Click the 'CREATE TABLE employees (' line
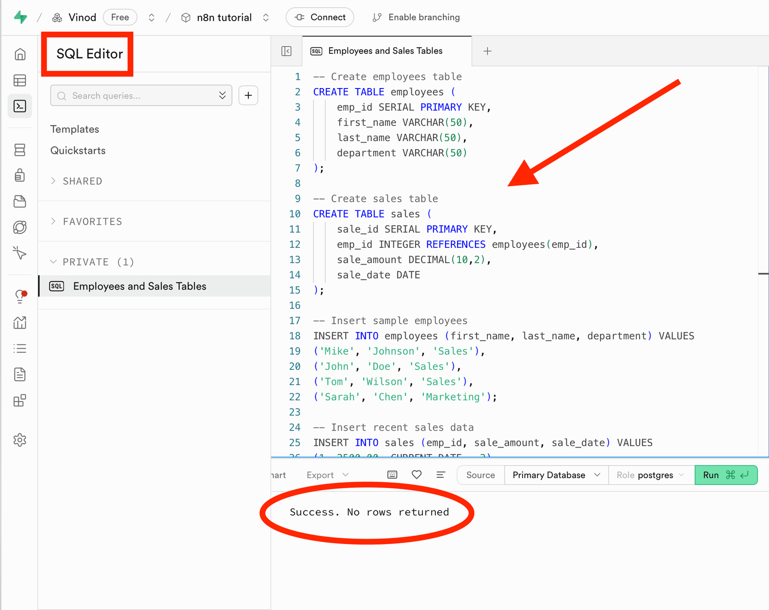Screen dimensions: 769x610 coord(384,91)
